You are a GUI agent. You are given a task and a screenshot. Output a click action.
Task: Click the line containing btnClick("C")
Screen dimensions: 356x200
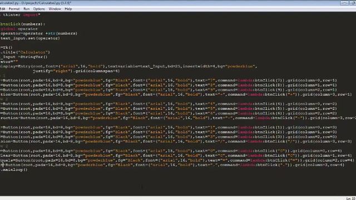[x=176, y=156]
